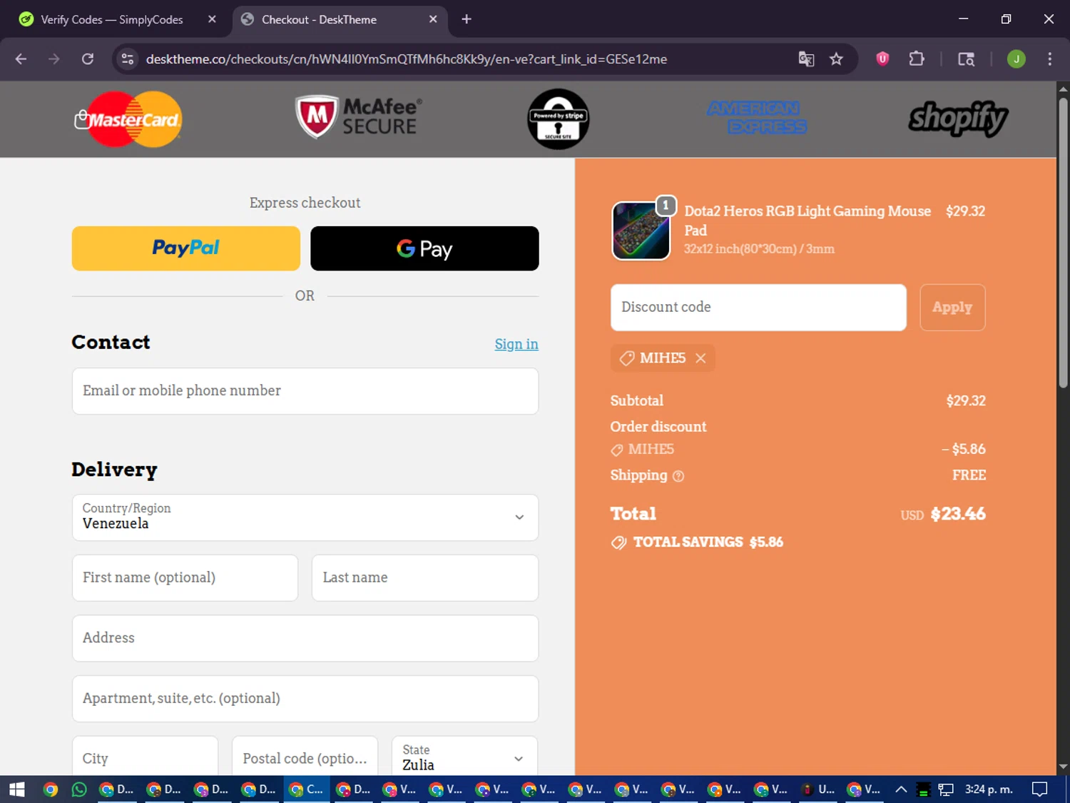Bookmark this page with the star icon
This screenshot has width=1070, height=803.
click(x=836, y=59)
